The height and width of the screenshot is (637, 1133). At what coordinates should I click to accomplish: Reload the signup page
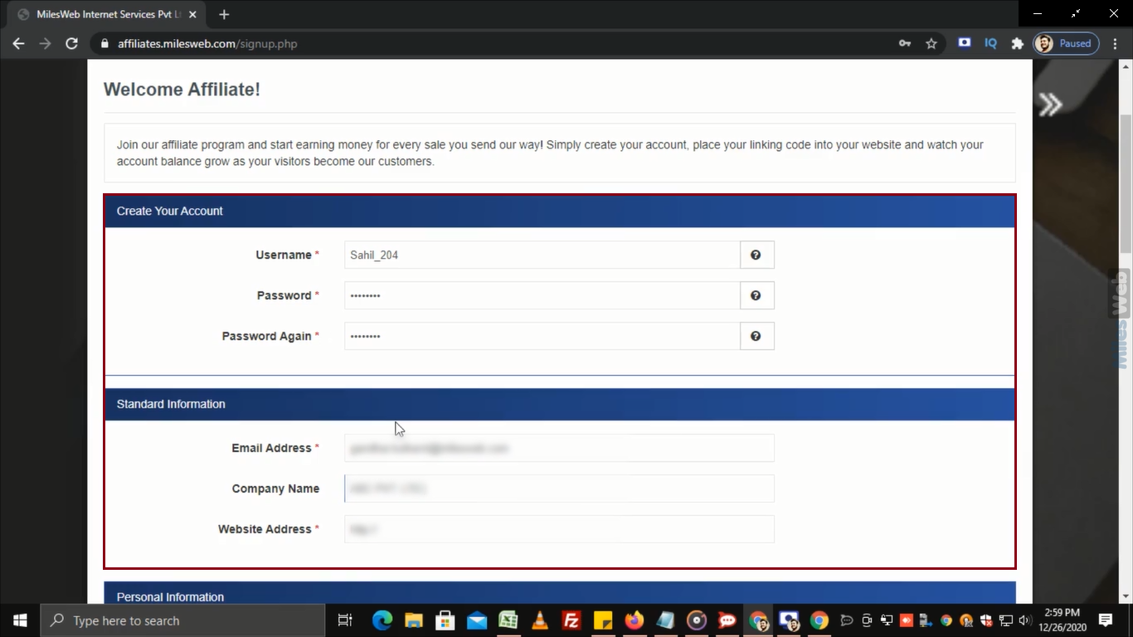point(72,43)
